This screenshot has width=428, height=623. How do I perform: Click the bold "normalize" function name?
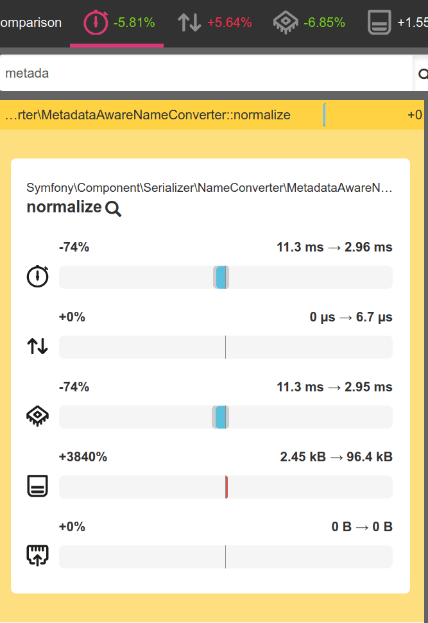tap(64, 207)
